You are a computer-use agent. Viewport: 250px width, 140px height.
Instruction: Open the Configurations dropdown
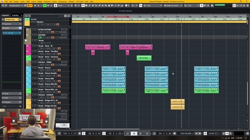(16, 5)
